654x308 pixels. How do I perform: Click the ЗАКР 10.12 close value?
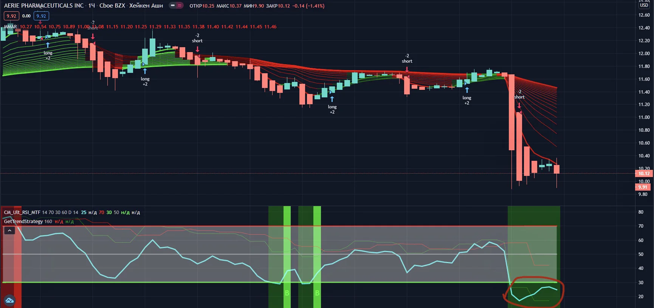(278, 6)
